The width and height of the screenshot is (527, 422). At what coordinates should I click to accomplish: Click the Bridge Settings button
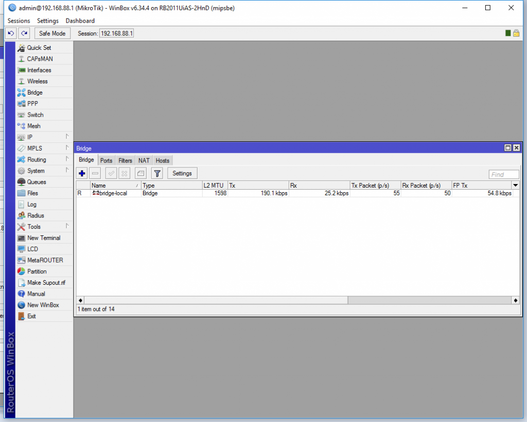[182, 173]
